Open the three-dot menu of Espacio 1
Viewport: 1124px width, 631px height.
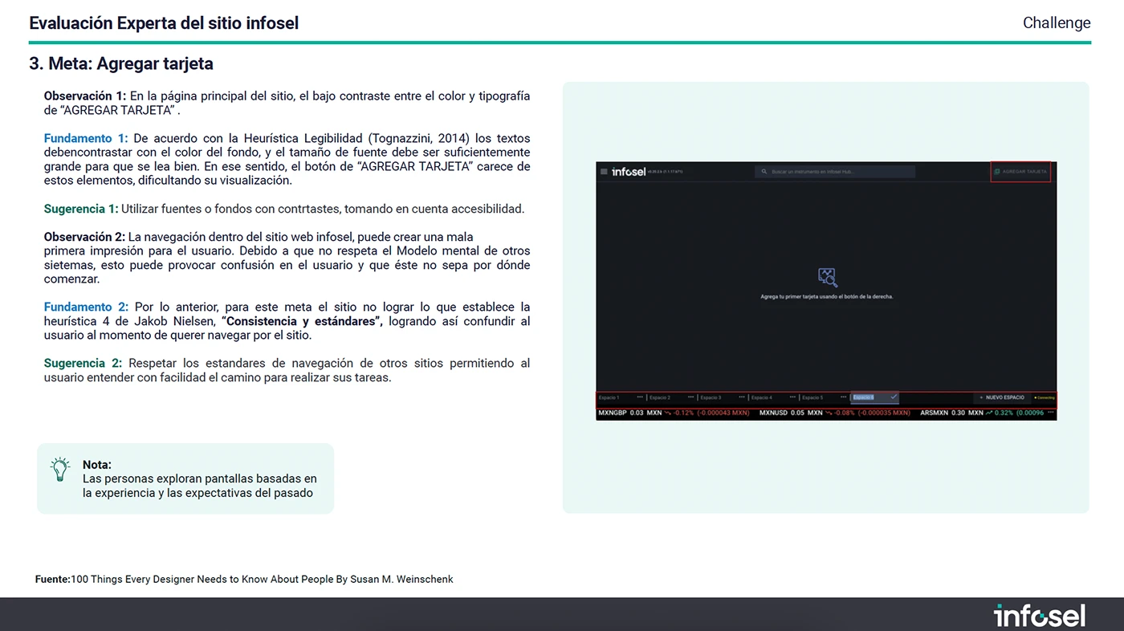pyautogui.click(x=640, y=397)
